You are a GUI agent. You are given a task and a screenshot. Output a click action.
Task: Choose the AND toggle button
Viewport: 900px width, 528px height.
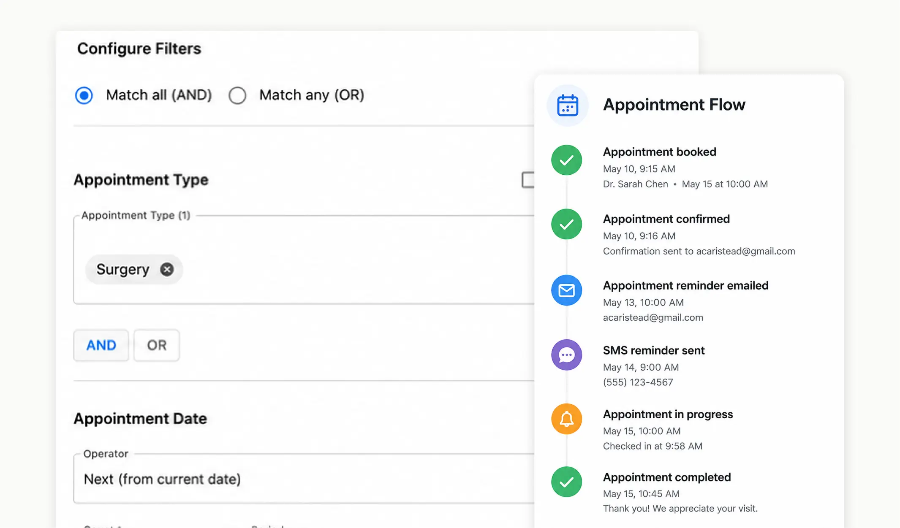101,345
